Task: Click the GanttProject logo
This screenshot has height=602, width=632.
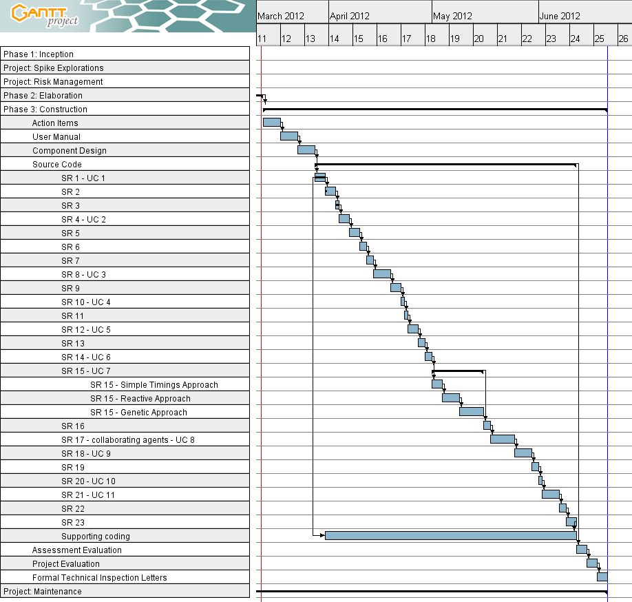Action: point(44,15)
